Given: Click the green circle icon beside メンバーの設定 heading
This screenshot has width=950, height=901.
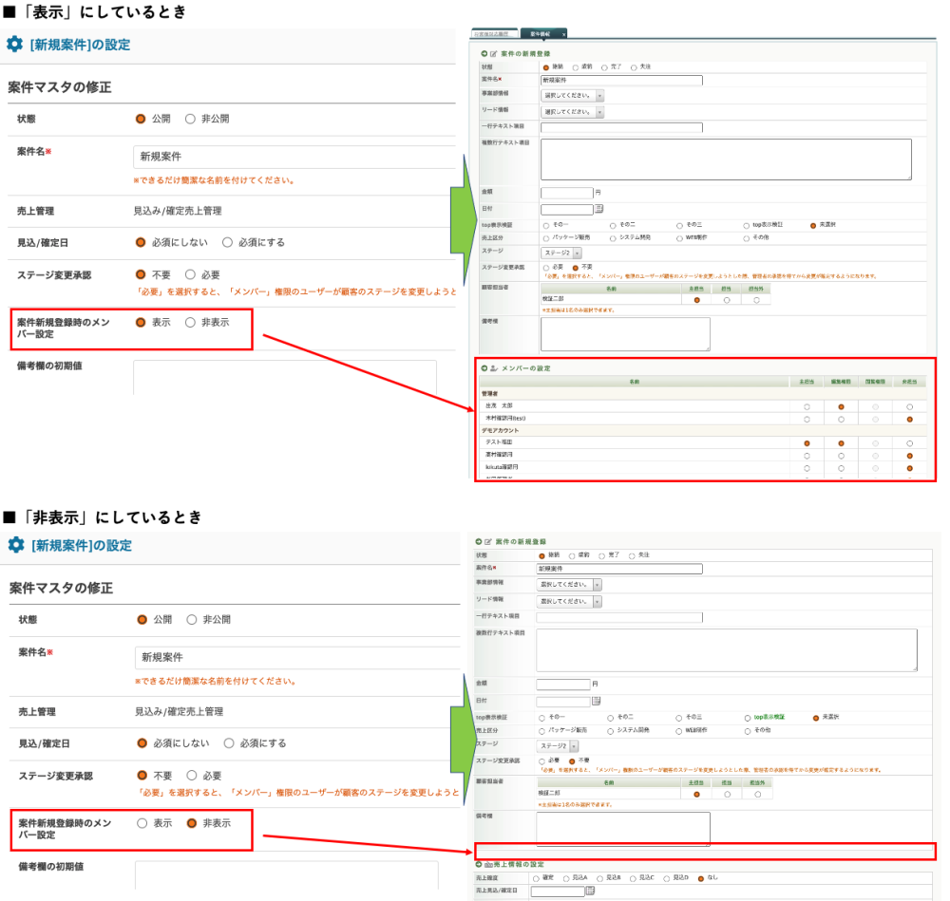Looking at the screenshot, I should 484,368.
